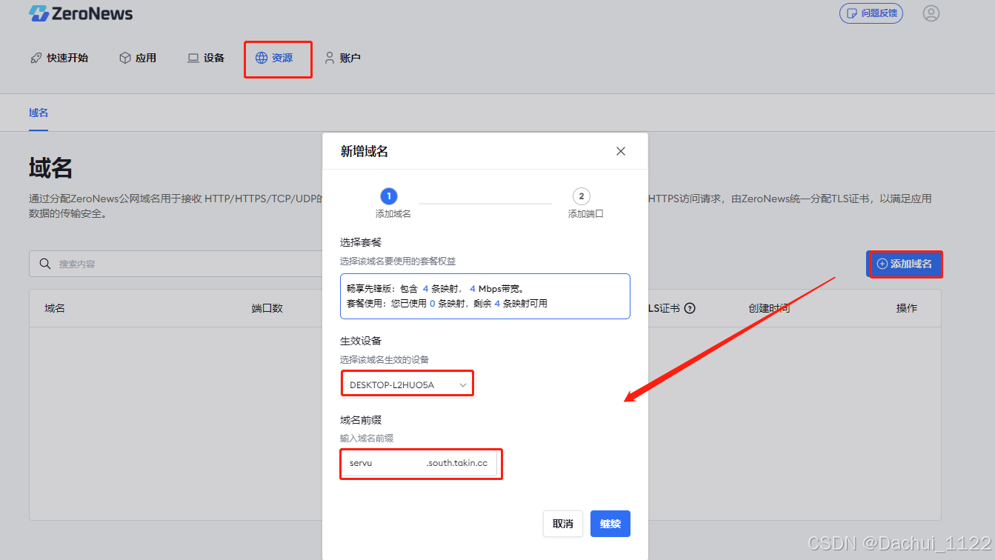Select the 资源 menu

(274, 58)
